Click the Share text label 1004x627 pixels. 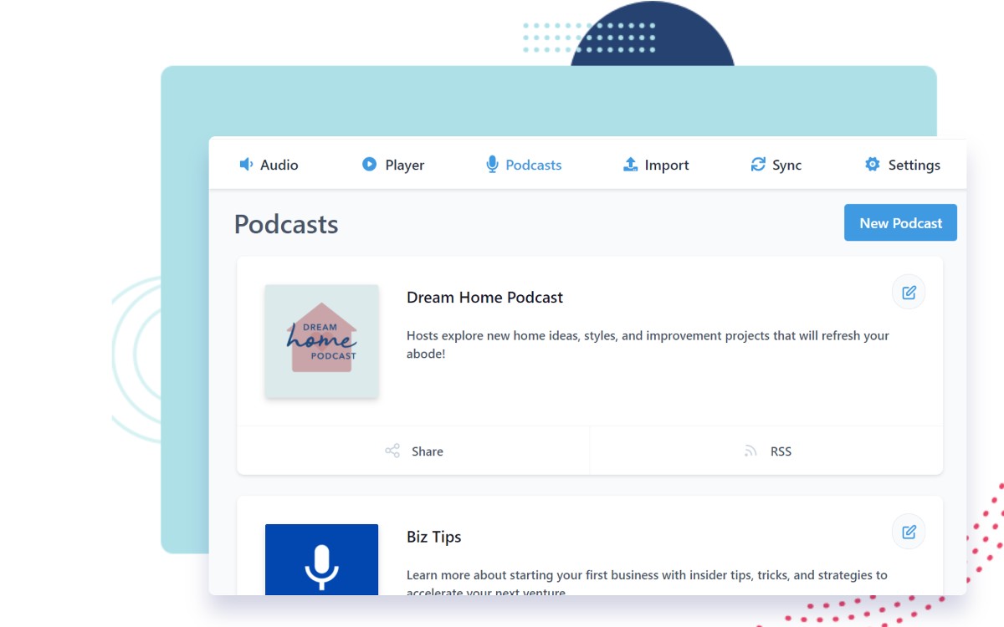[x=427, y=451]
